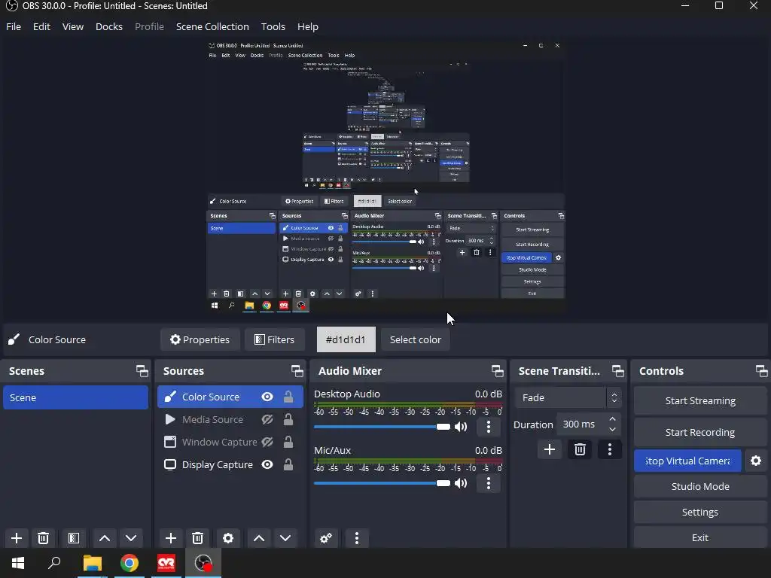Click Select color button

click(415, 339)
